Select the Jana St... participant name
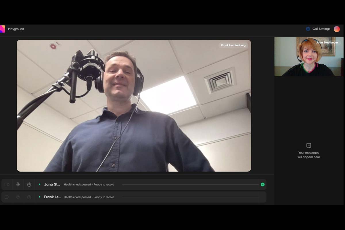The image size is (345, 230). pos(52,185)
